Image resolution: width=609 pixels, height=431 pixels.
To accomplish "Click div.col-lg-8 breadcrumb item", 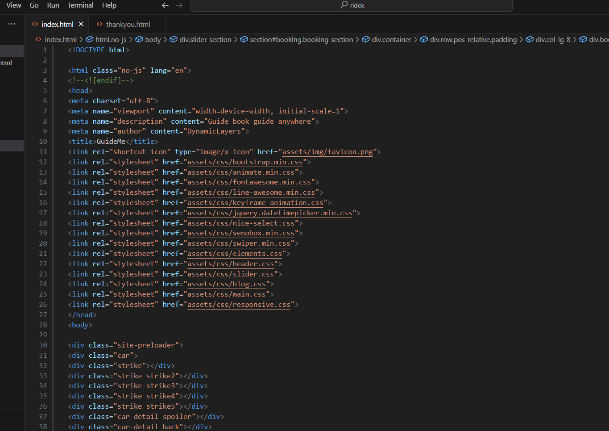I will 553,40.
